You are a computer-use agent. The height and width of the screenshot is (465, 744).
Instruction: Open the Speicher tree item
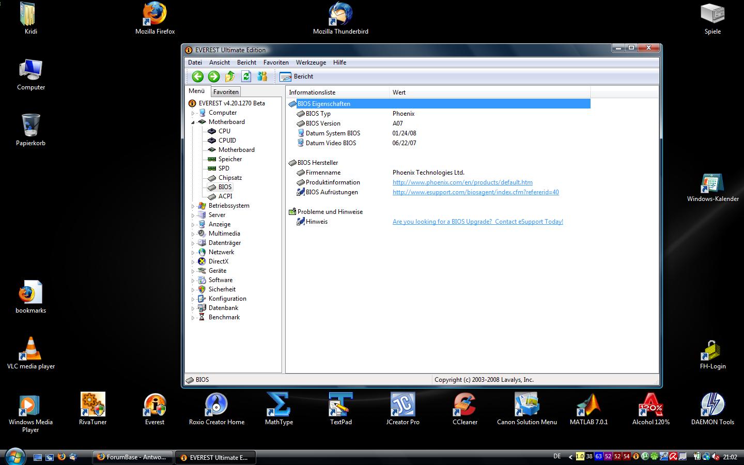pyautogui.click(x=230, y=159)
